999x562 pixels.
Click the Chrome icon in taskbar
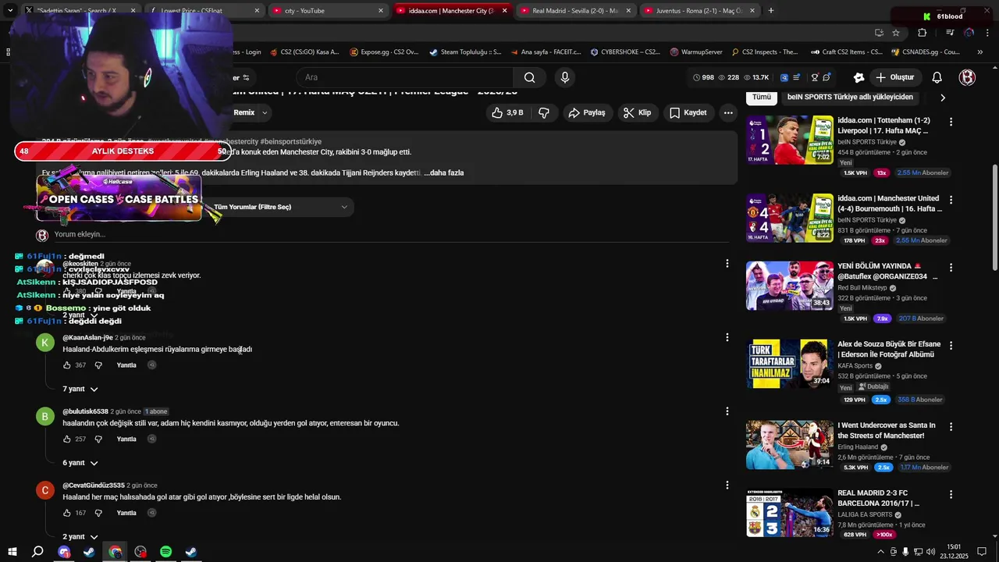(115, 552)
